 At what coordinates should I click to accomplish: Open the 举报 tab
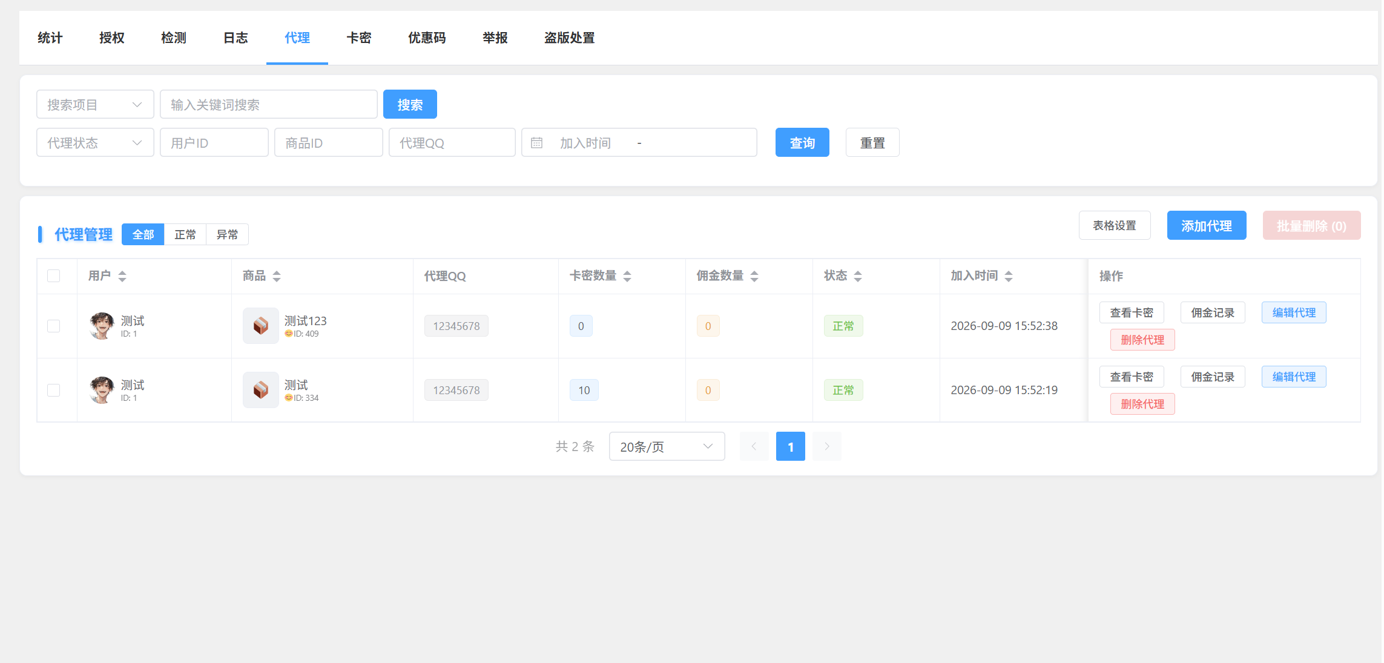click(495, 38)
